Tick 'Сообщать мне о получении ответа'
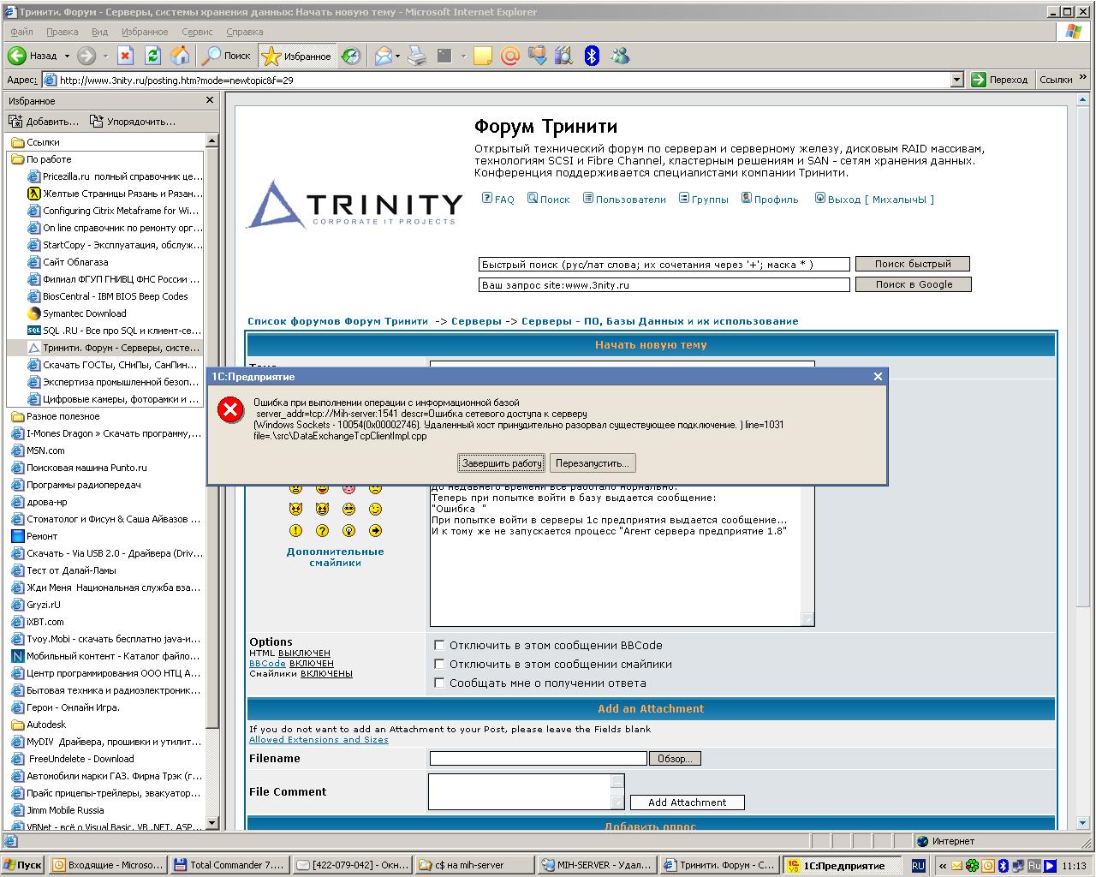 coord(439,683)
